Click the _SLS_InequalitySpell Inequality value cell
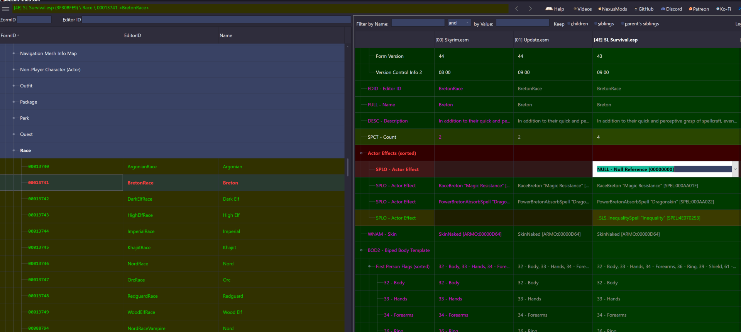 pyautogui.click(x=666, y=218)
